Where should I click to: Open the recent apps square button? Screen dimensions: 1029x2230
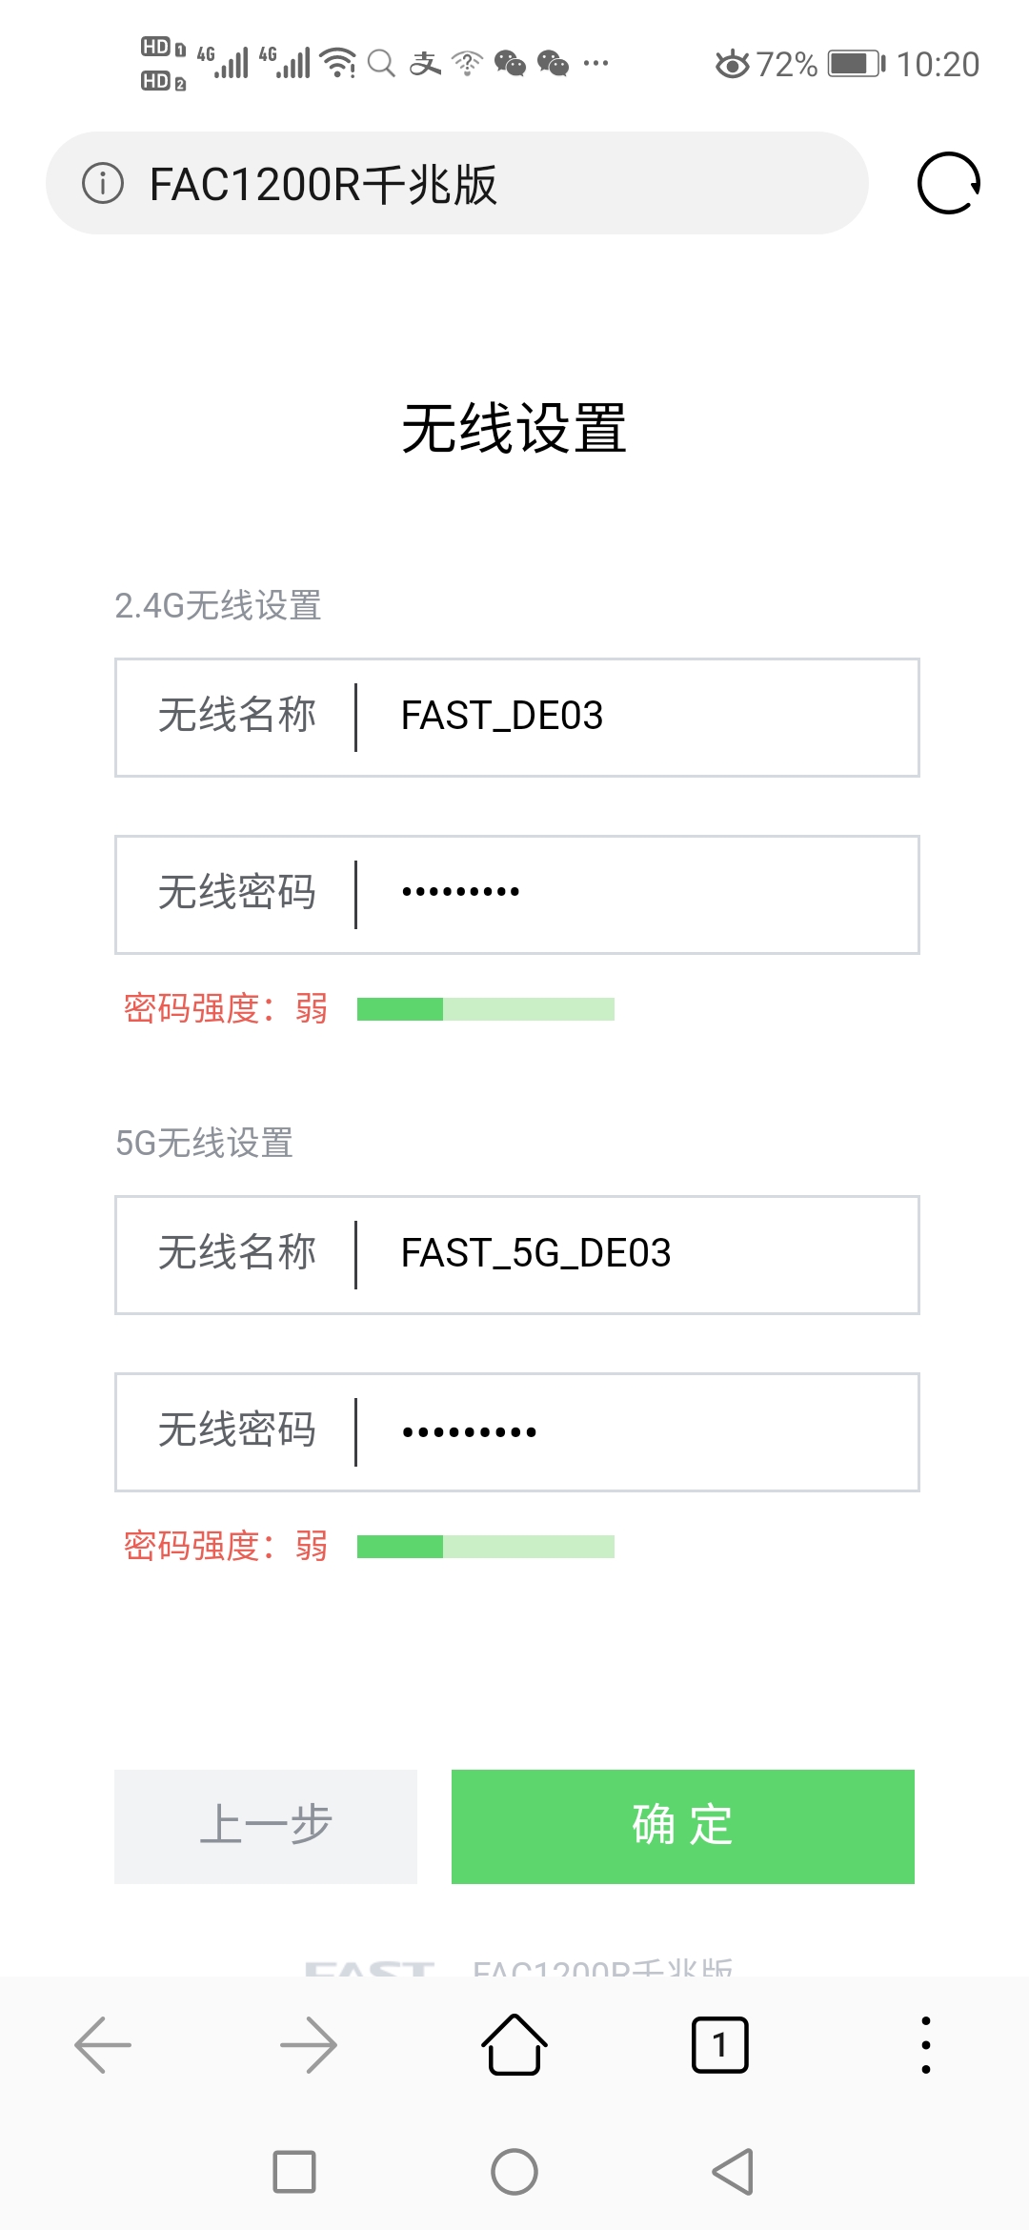pyautogui.click(x=295, y=2173)
